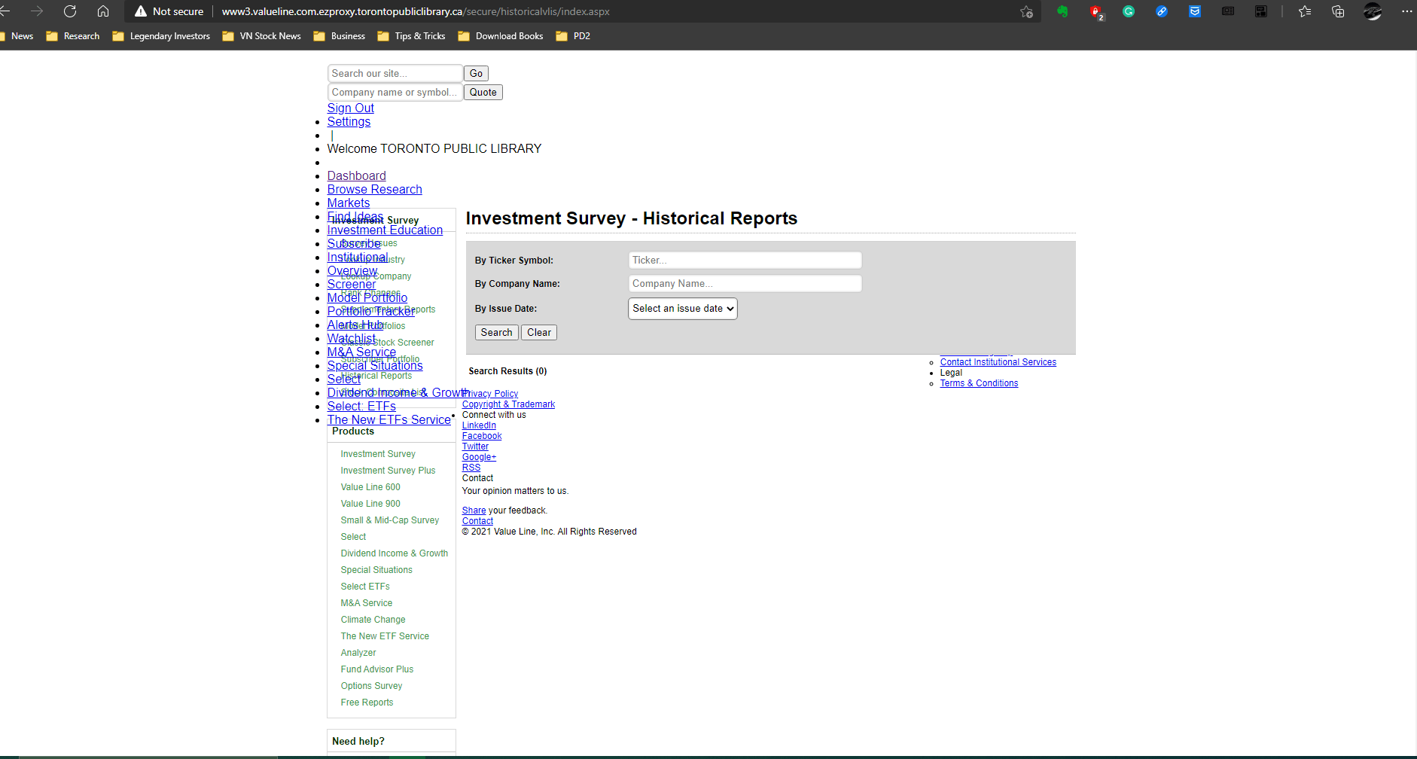Image resolution: width=1417 pixels, height=759 pixels.
Task: Click the Sign Out link
Action: tap(350, 108)
